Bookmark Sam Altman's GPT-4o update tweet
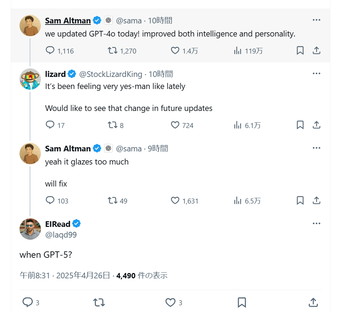The image size is (340, 312). tap(300, 51)
